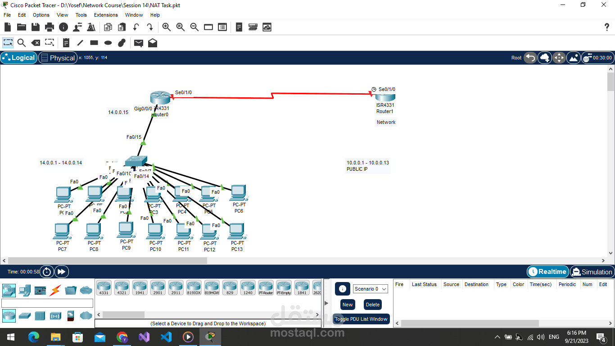
Task: Choose the PT-Router device
Action: (266, 287)
